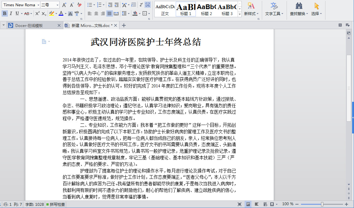Open the tab list arrow left of Docer
The height and width of the screenshot is (208, 354).
[x=3, y=25]
